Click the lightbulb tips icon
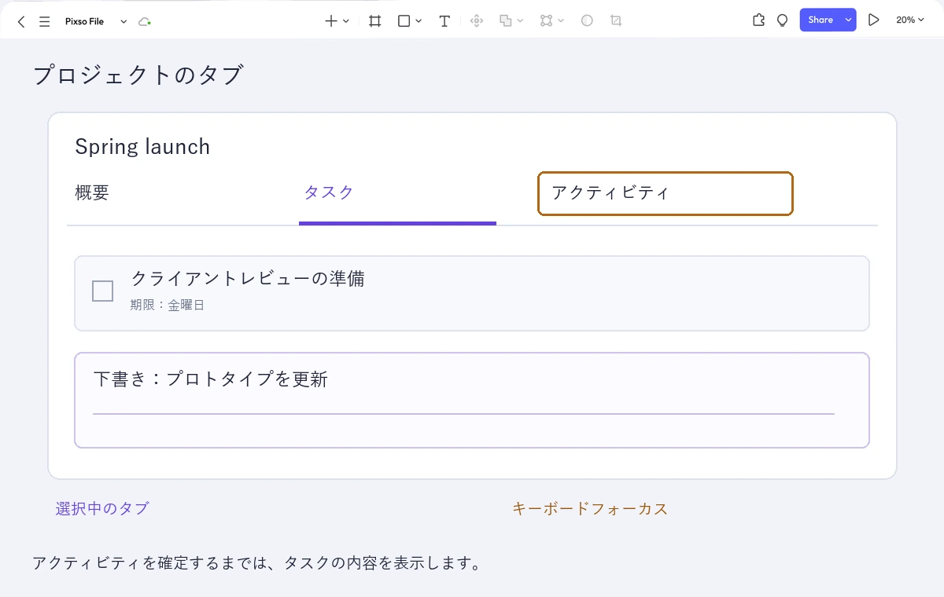Image resolution: width=944 pixels, height=597 pixels. (782, 20)
